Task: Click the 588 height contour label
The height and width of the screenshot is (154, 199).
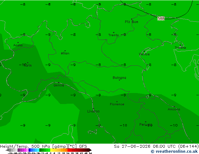Action: point(161,19)
